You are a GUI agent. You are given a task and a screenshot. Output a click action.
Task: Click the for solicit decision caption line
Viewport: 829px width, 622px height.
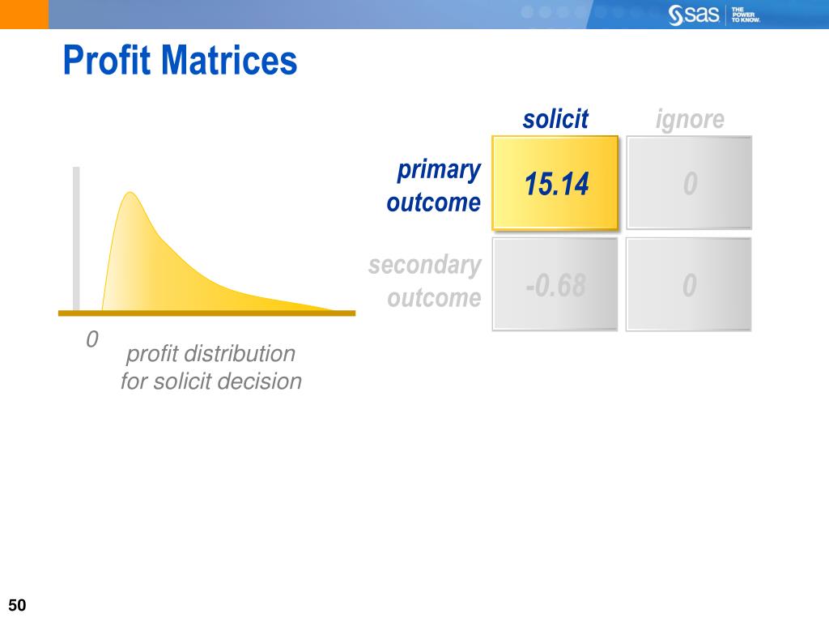210,381
